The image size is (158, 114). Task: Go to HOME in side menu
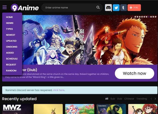pyautogui.click(x=9, y=17)
